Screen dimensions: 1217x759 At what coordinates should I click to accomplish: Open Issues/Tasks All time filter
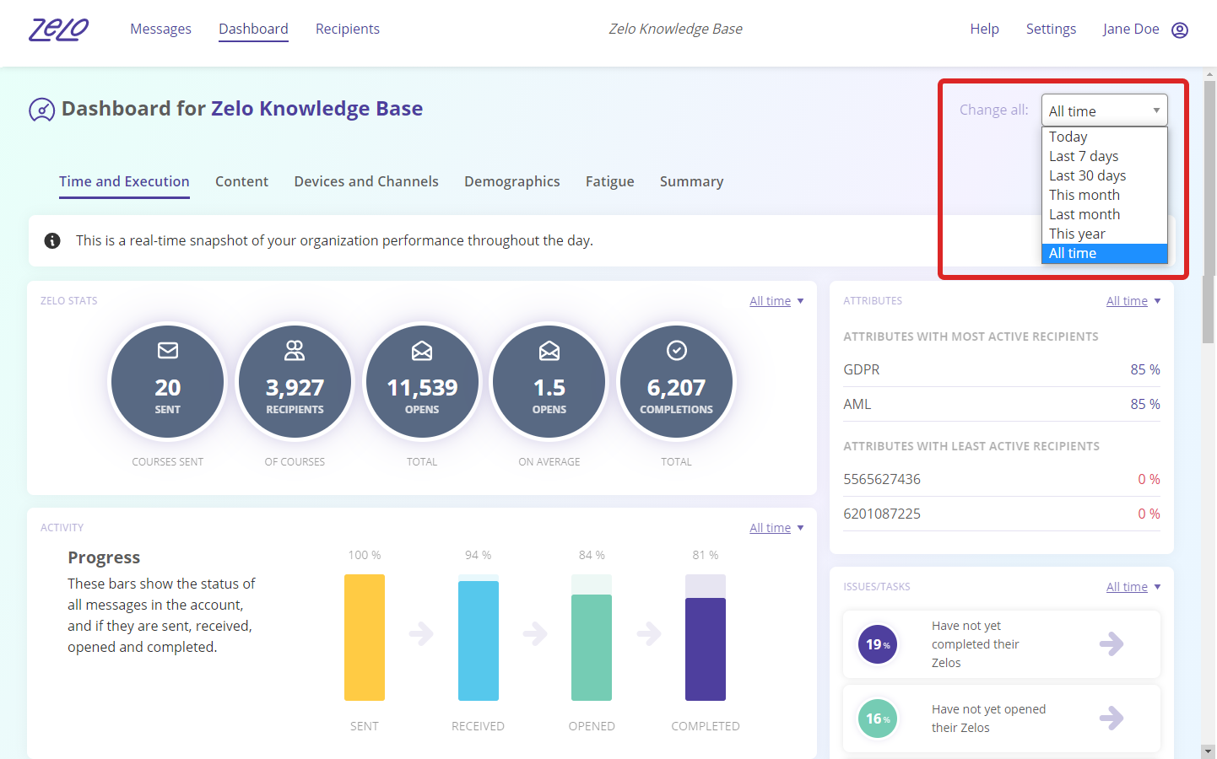coord(1133,587)
